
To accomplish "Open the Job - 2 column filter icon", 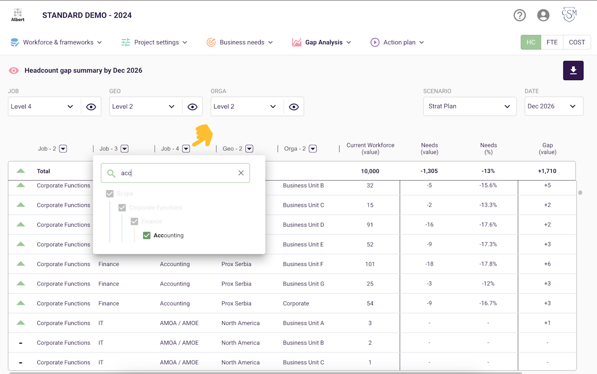I will tap(63, 149).
